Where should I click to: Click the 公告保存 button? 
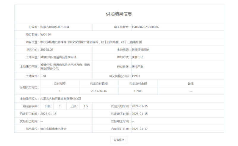119,140
